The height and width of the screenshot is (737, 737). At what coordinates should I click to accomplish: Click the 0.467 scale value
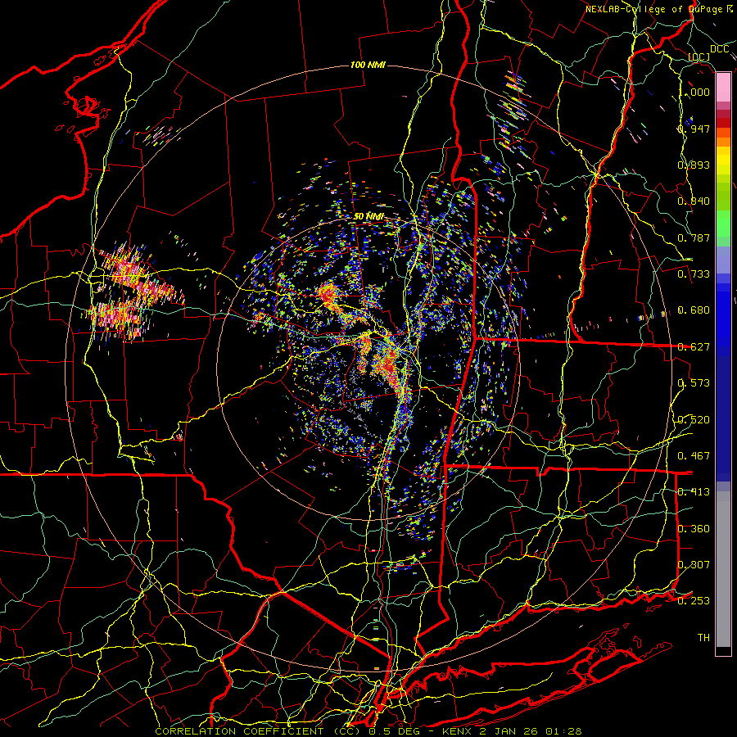click(x=694, y=456)
